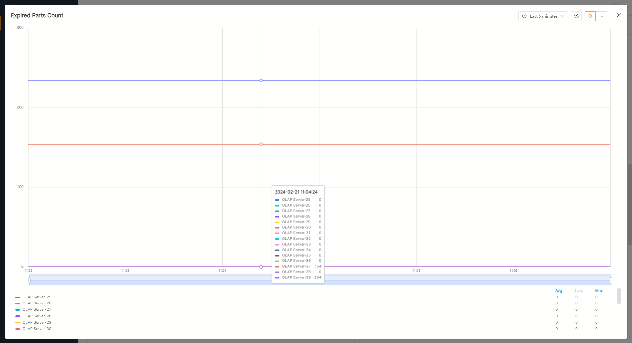Click the OLAP Server-29 legend label
Screen dimensions: 632x343
pyautogui.click(x=37, y=322)
